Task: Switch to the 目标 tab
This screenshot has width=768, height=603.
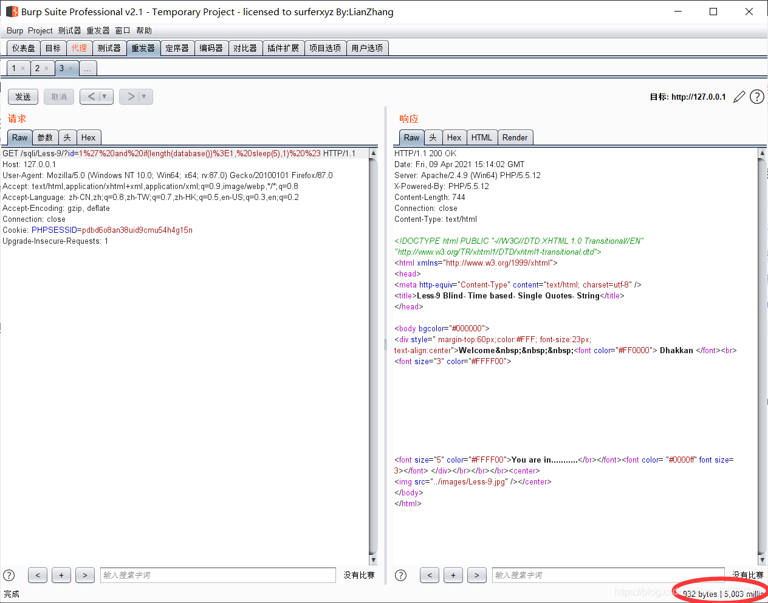Action: [x=53, y=48]
